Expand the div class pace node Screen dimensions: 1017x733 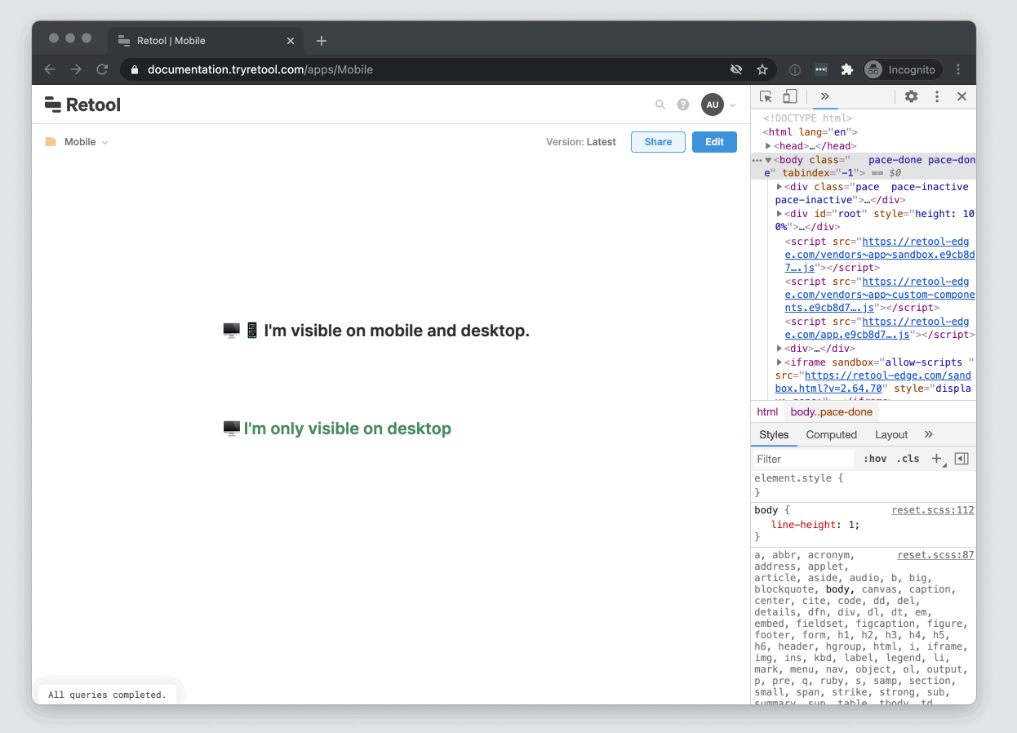[779, 187]
